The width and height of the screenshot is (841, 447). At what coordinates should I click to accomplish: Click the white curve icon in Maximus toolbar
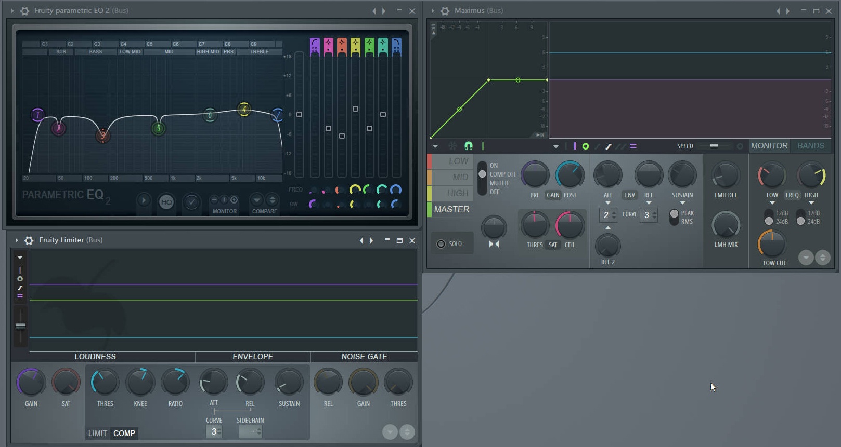coord(609,146)
